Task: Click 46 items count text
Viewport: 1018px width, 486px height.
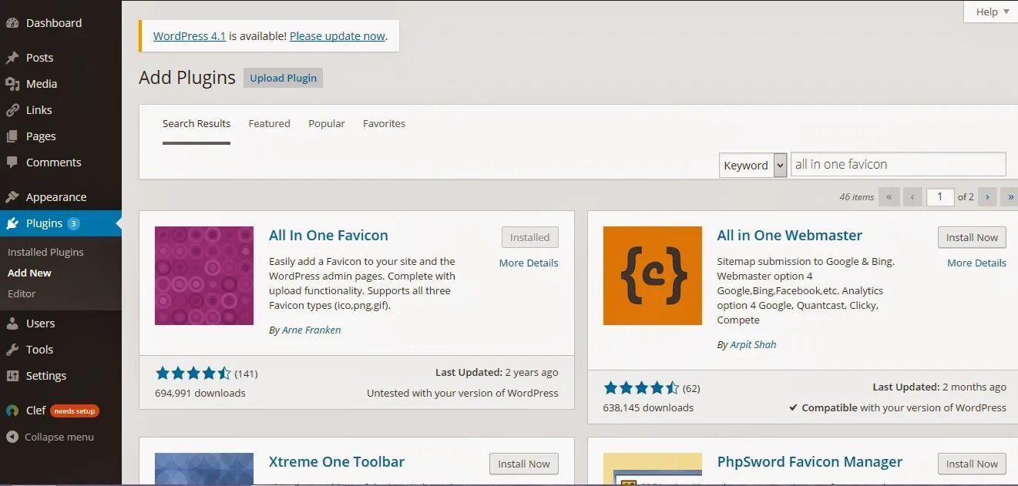Action: coord(857,197)
